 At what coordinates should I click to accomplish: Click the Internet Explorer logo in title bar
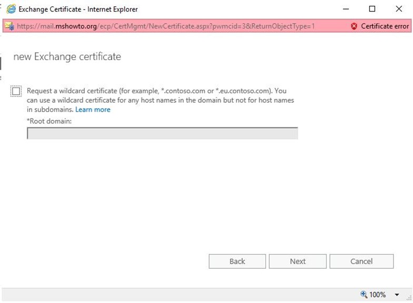[x=11, y=9]
